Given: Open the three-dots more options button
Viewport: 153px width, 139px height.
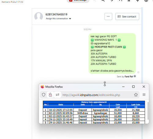Looking at the screenshot, I should 108,17.
